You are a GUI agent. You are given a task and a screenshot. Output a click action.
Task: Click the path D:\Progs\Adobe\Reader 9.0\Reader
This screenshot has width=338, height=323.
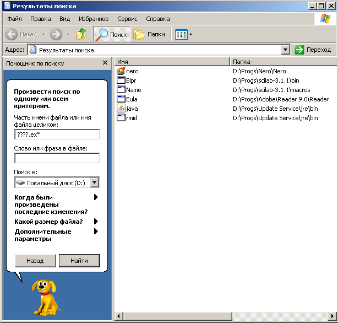click(281, 99)
